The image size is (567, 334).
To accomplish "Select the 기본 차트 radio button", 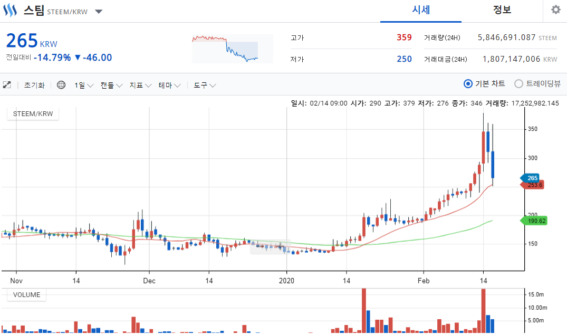I will coord(468,84).
